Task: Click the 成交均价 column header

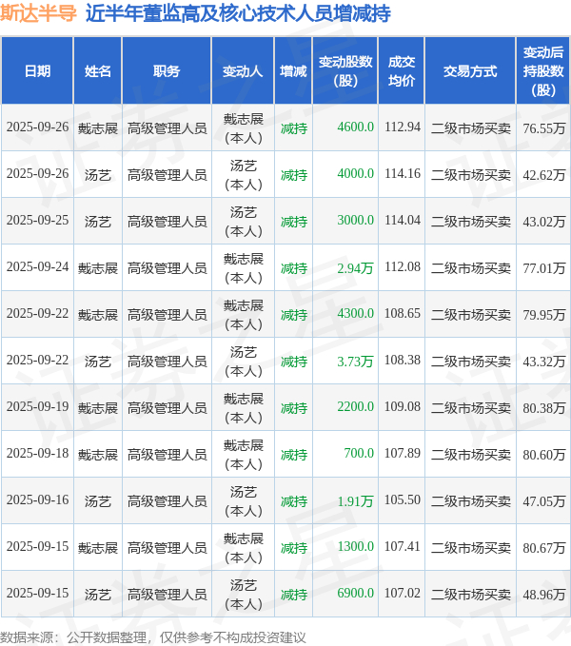Action: pyautogui.click(x=402, y=70)
